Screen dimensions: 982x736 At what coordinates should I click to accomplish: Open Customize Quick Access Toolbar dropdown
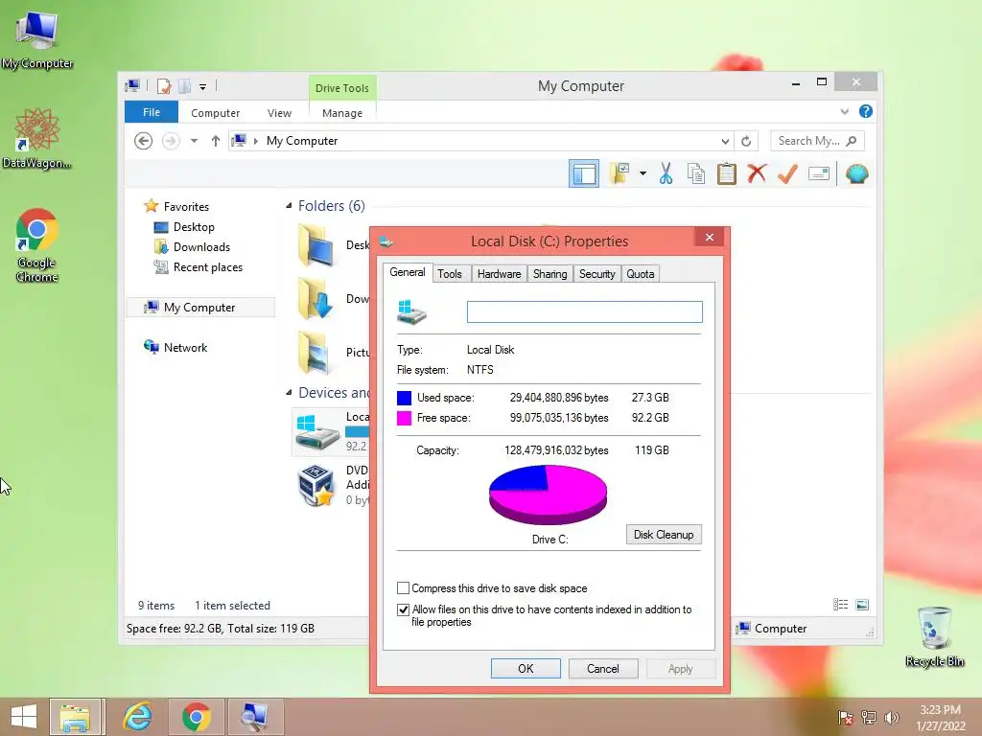click(x=203, y=87)
